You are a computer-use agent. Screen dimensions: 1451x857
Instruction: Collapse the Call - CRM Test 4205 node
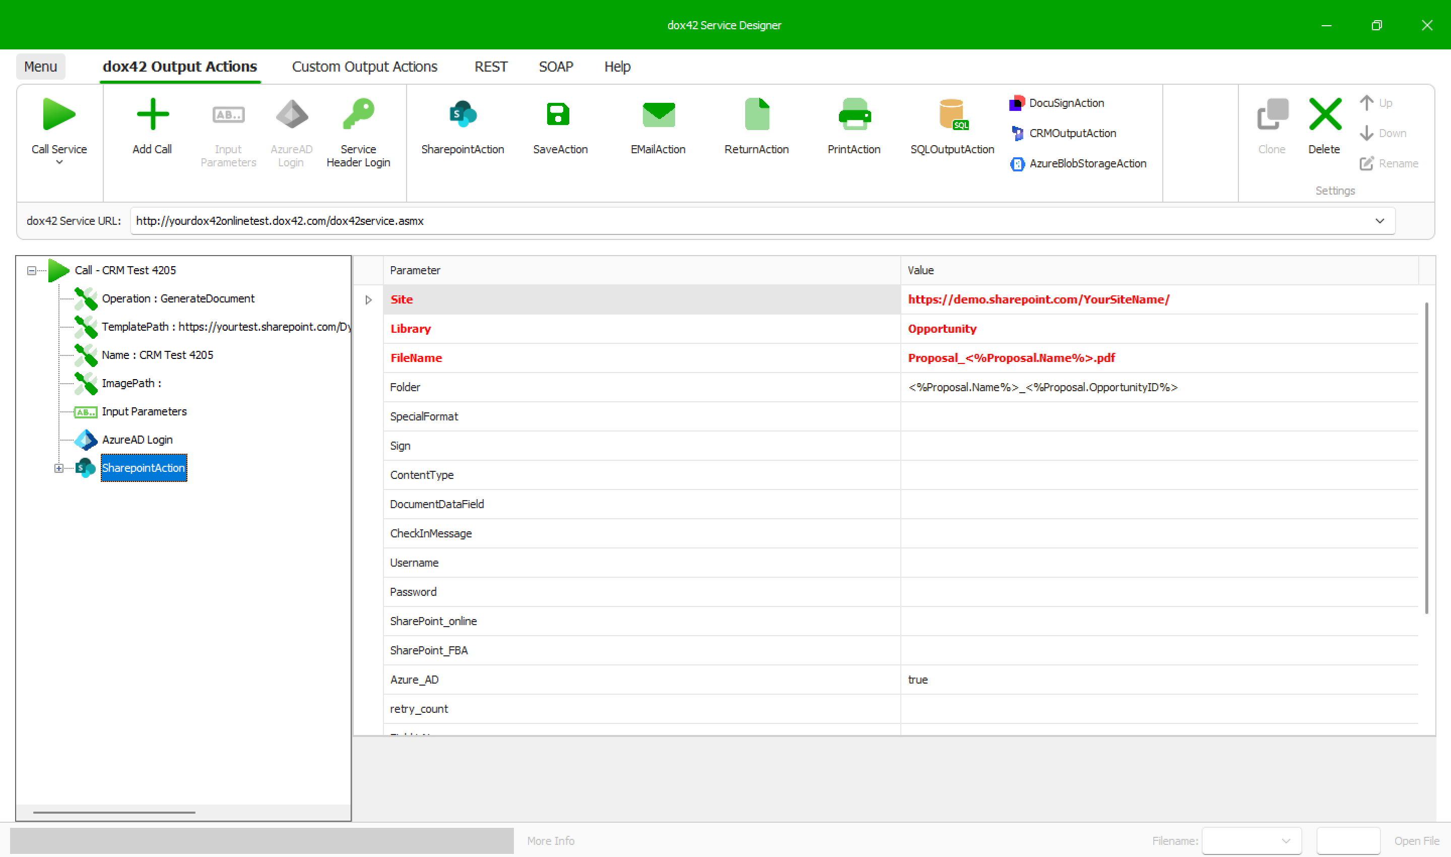pos(32,270)
